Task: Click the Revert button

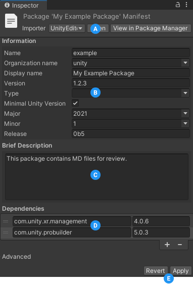Action: click(156, 271)
